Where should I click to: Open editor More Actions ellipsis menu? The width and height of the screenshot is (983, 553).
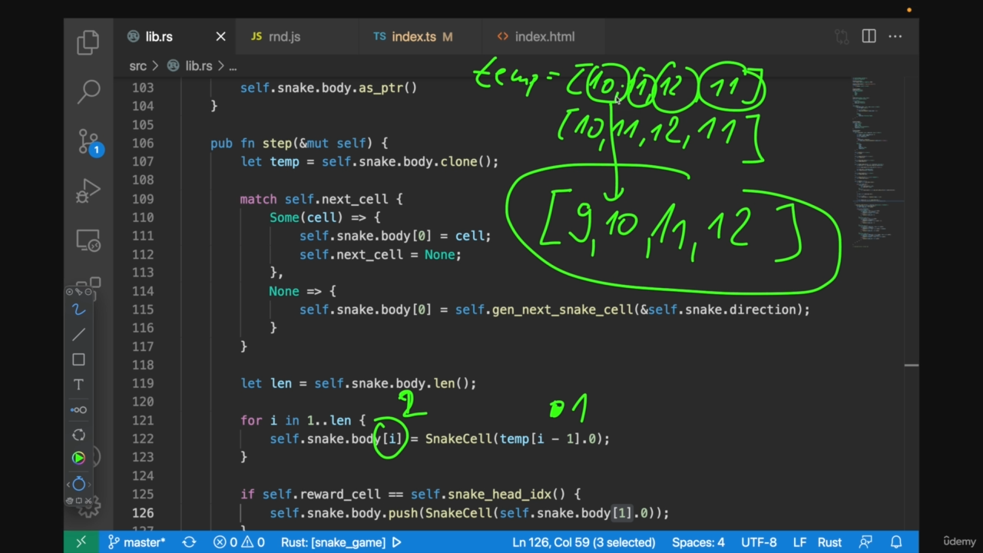click(895, 36)
